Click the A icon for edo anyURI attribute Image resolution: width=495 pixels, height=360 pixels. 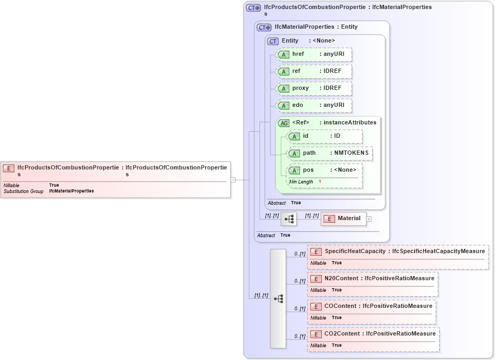283,105
